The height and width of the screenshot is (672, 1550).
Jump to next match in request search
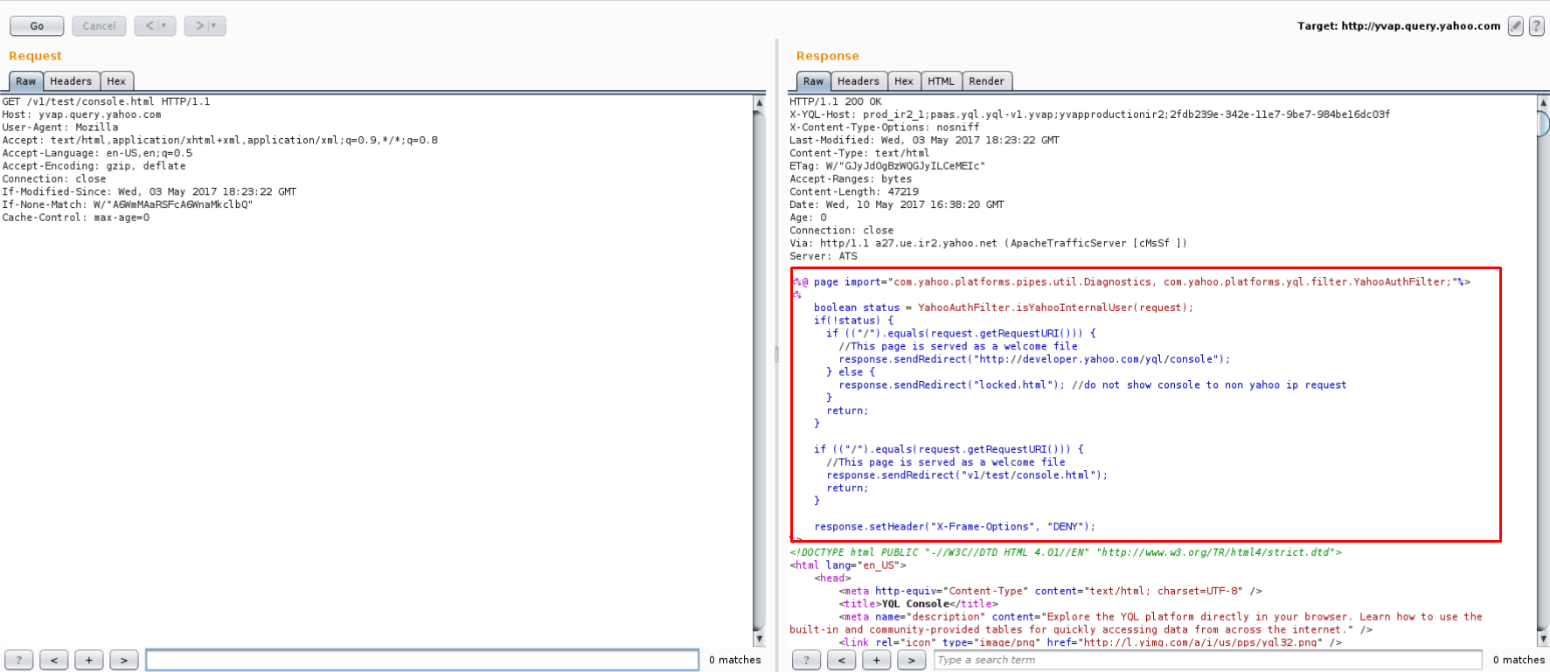[x=123, y=660]
